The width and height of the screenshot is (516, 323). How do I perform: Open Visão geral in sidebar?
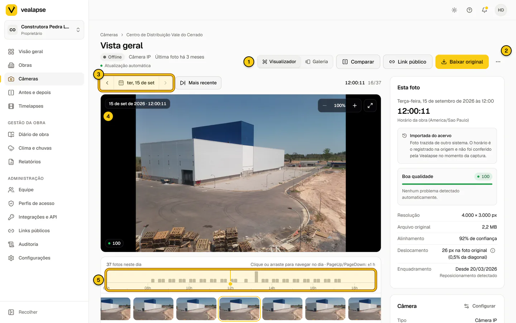coord(44,52)
